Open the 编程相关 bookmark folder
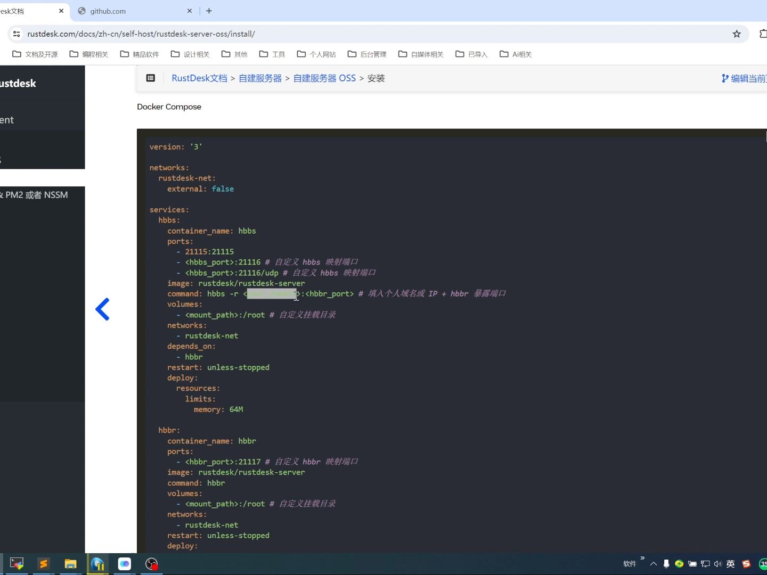This screenshot has width=767, height=575. (x=89, y=54)
